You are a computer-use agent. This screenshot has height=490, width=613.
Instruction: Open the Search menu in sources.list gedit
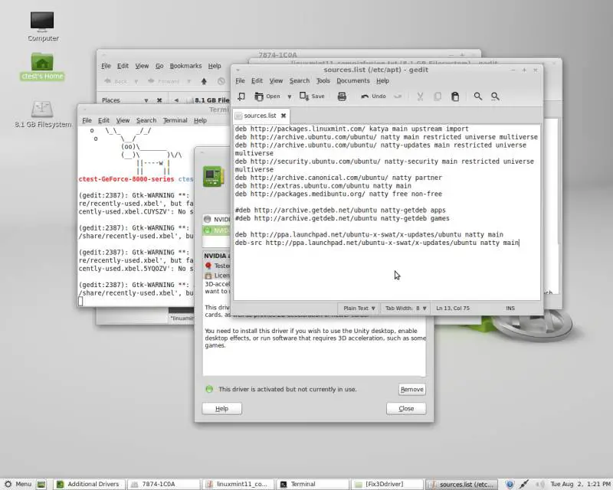coord(300,81)
